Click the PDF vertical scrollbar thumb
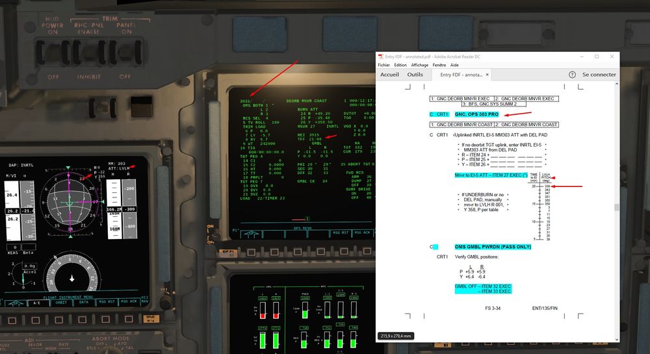650x354 pixels. click(x=617, y=207)
